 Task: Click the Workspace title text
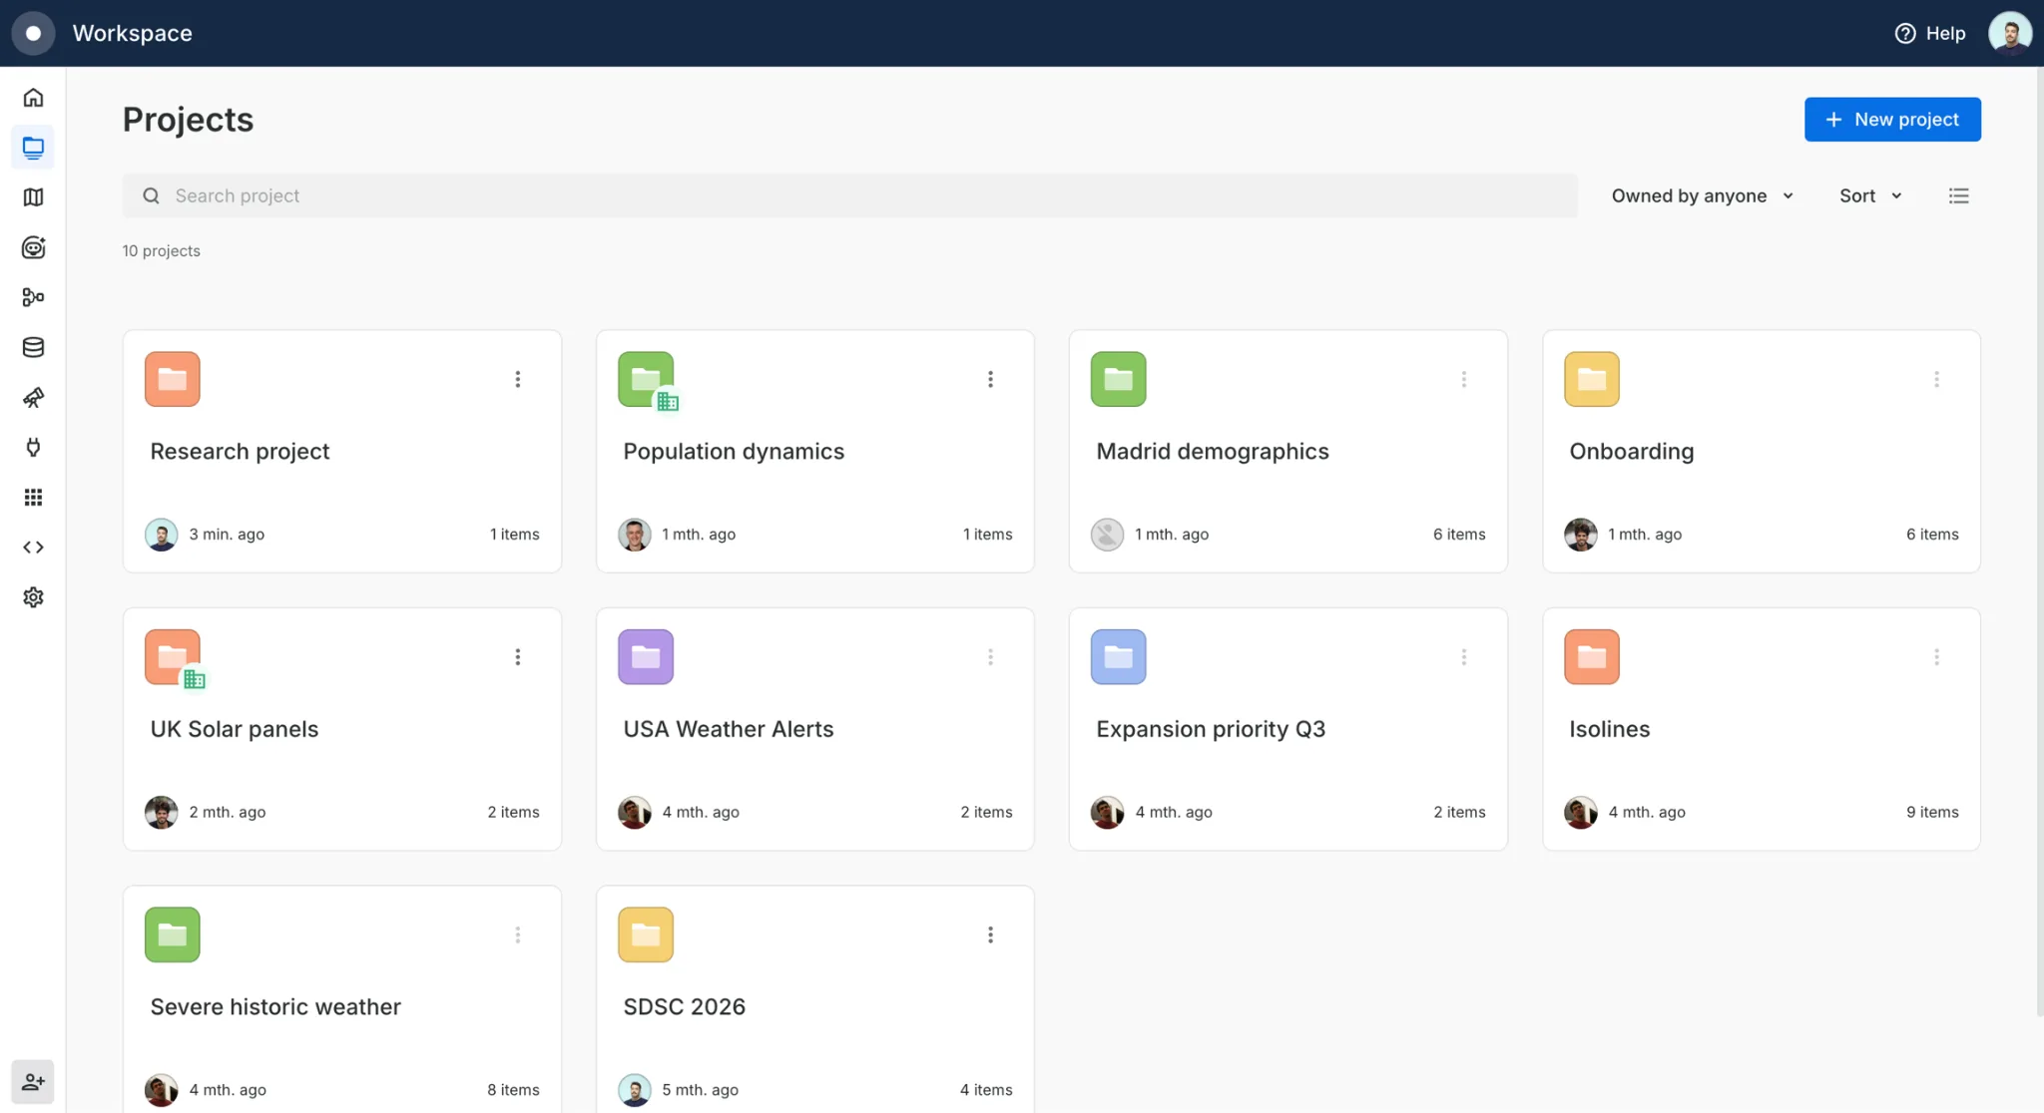tap(132, 33)
